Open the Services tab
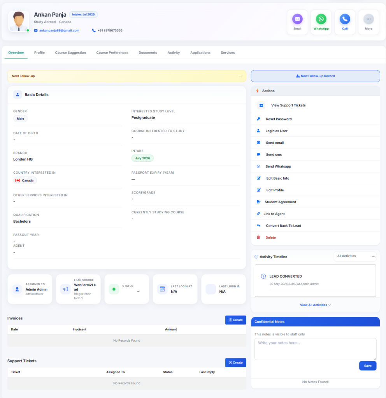 [x=228, y=52]
